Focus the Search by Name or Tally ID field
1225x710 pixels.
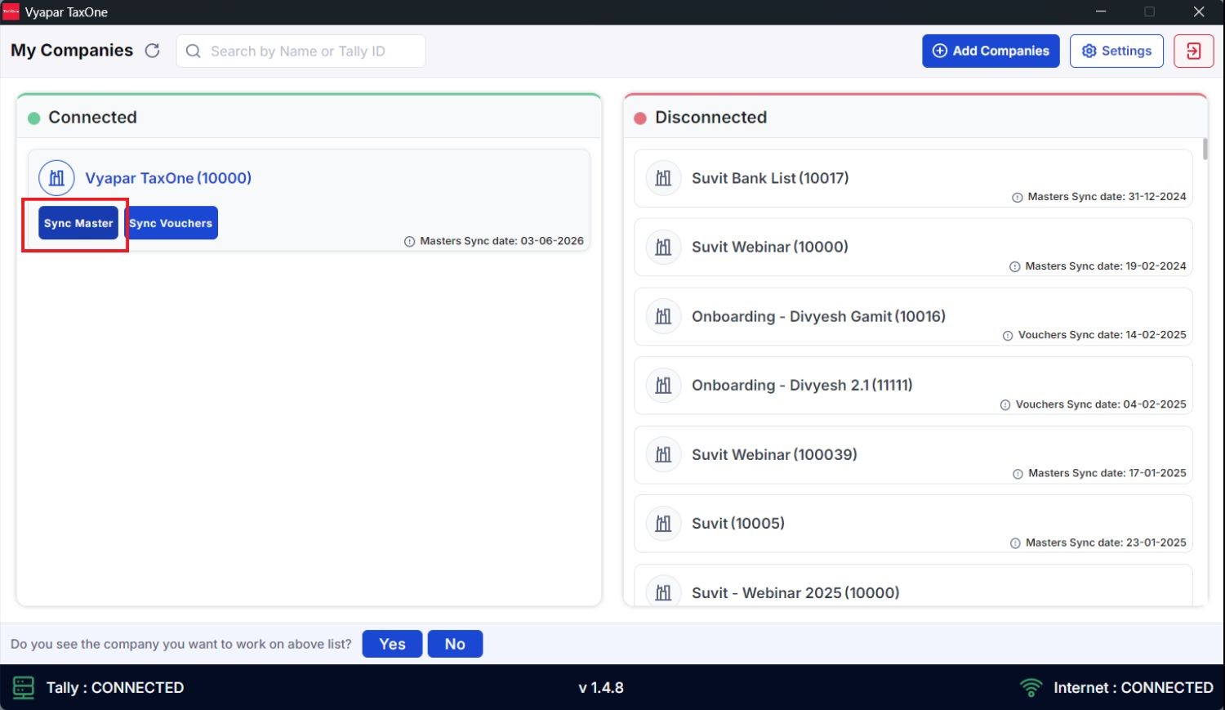click(x=301, y=51)
